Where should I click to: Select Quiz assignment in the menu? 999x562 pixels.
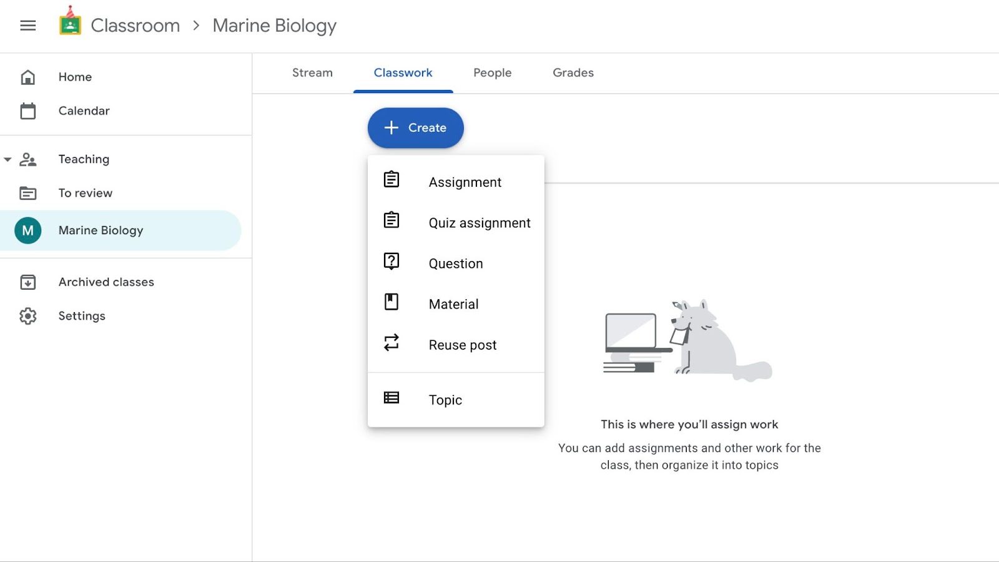click(x=479, y=223)
